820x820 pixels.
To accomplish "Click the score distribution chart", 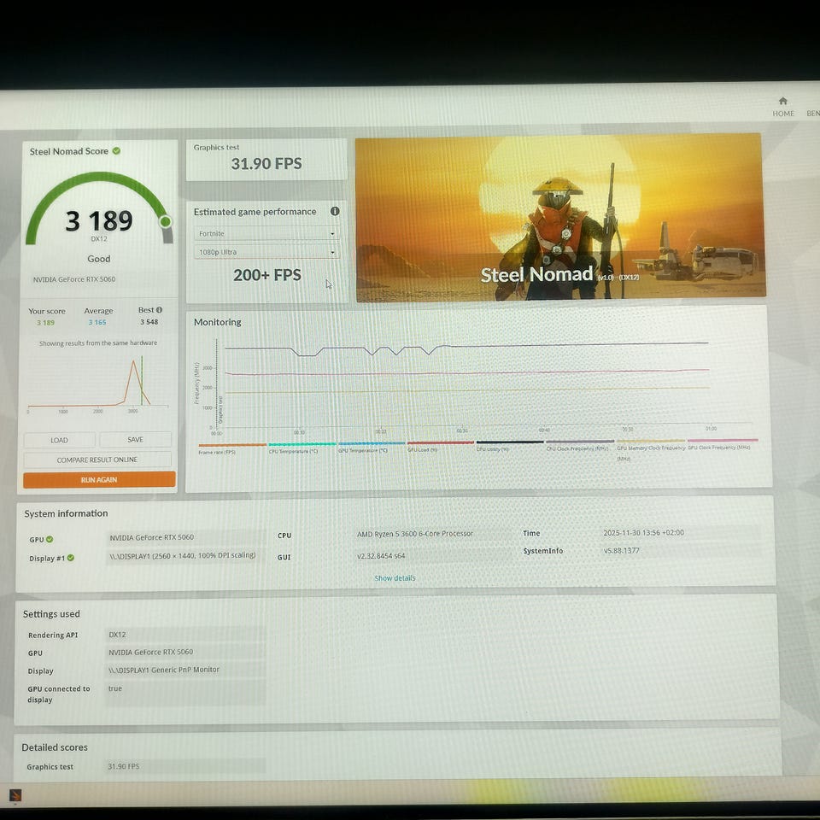I will click(98, 384).
